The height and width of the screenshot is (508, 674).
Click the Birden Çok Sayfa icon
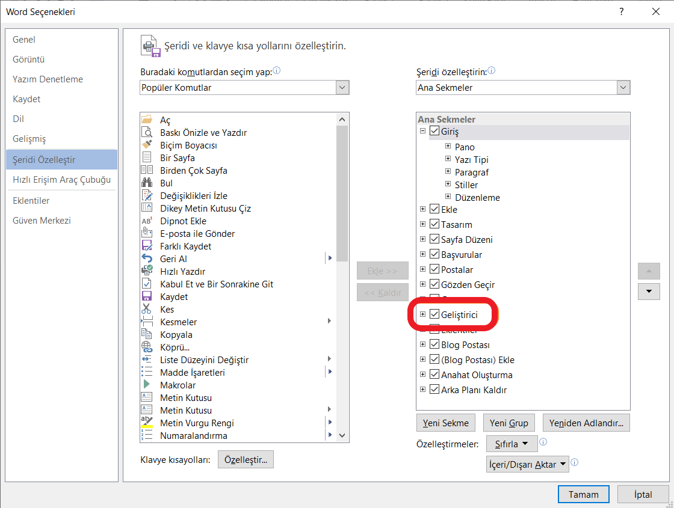147,170
